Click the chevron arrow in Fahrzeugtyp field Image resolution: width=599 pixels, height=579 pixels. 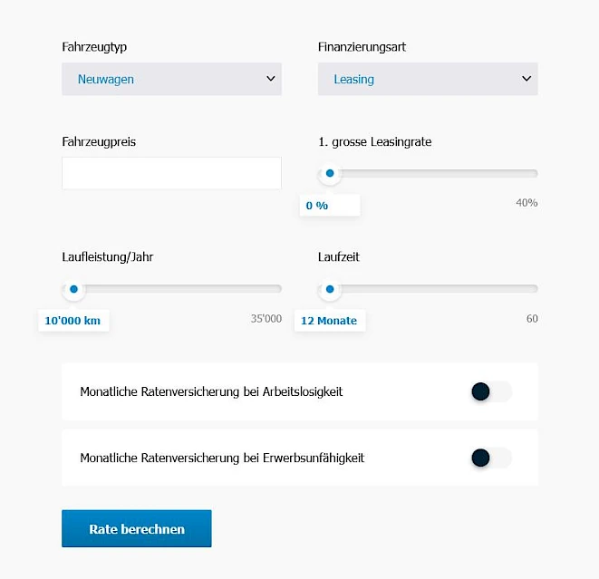point(270,79)
